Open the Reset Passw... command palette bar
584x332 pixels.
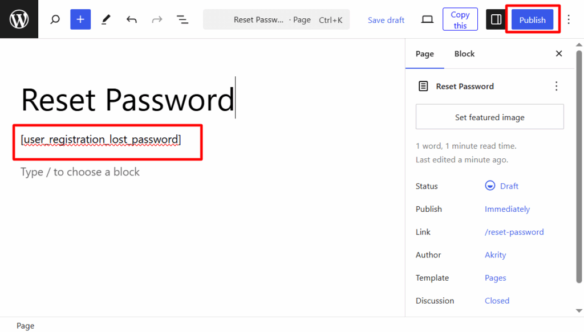coord(277,20)
